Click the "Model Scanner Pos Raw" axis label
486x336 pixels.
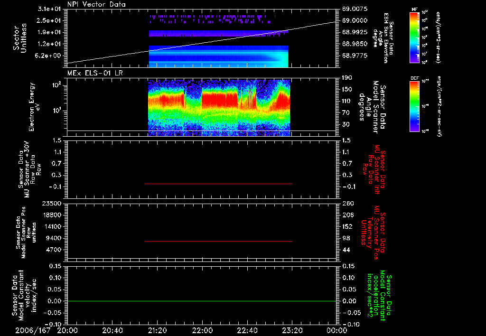pos(26,233)
